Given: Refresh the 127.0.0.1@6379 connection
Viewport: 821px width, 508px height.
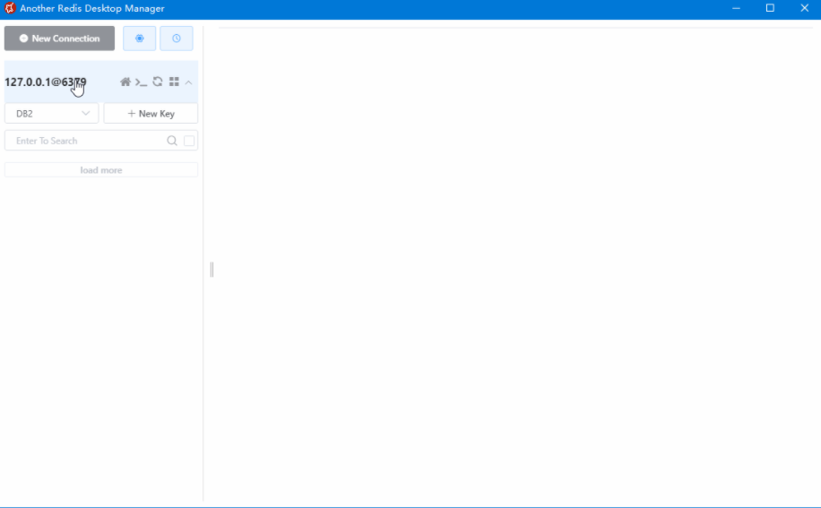Looking at the screenshot, I should tap(158, 82).
